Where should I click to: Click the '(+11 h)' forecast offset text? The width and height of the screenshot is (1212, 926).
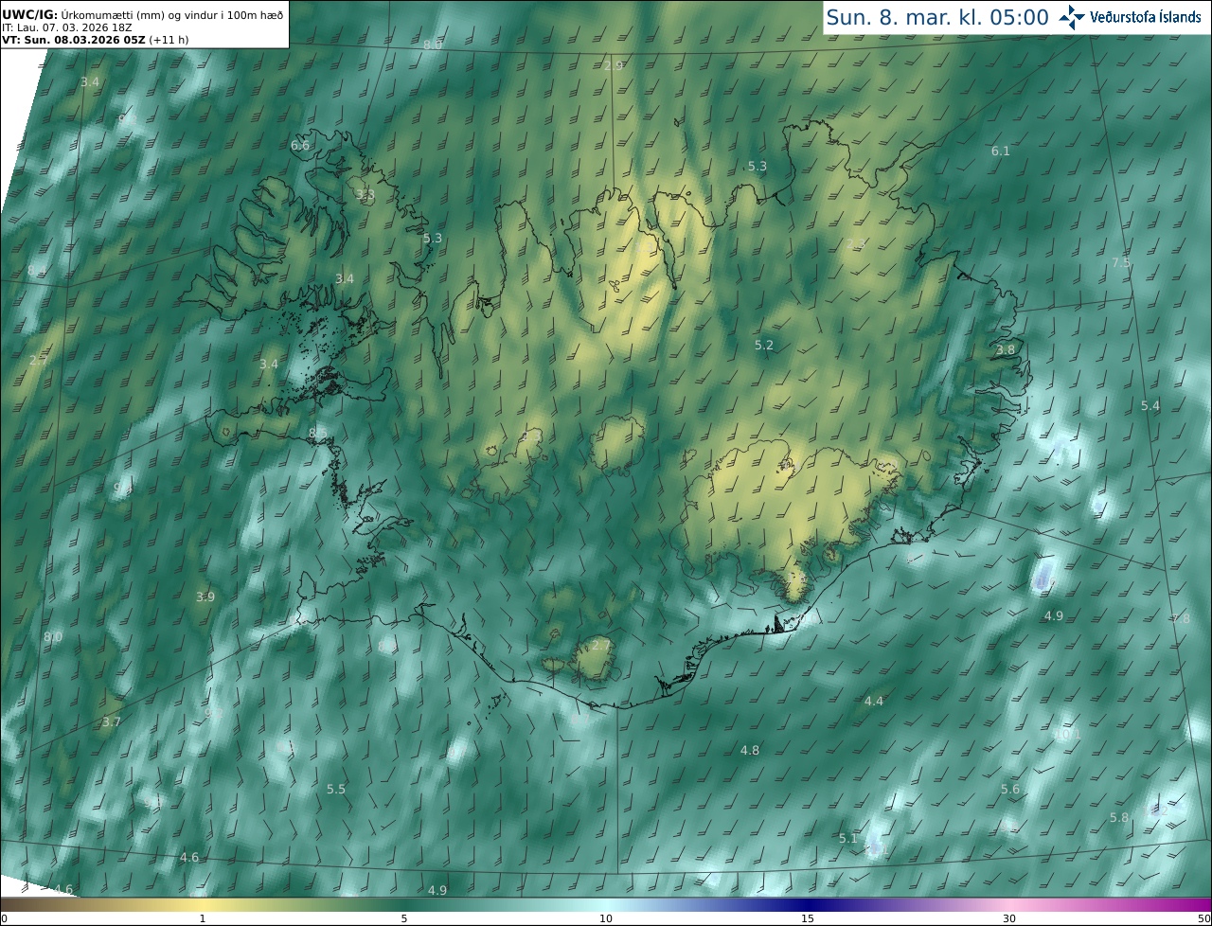click(167, 40)
